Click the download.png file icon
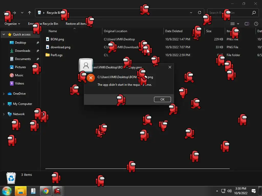The width and height of the screenshot is (262, 196). (x=48, y=47)
